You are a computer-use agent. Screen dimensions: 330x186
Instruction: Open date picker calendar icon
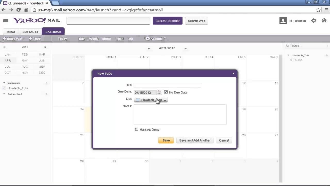(159, 92)
